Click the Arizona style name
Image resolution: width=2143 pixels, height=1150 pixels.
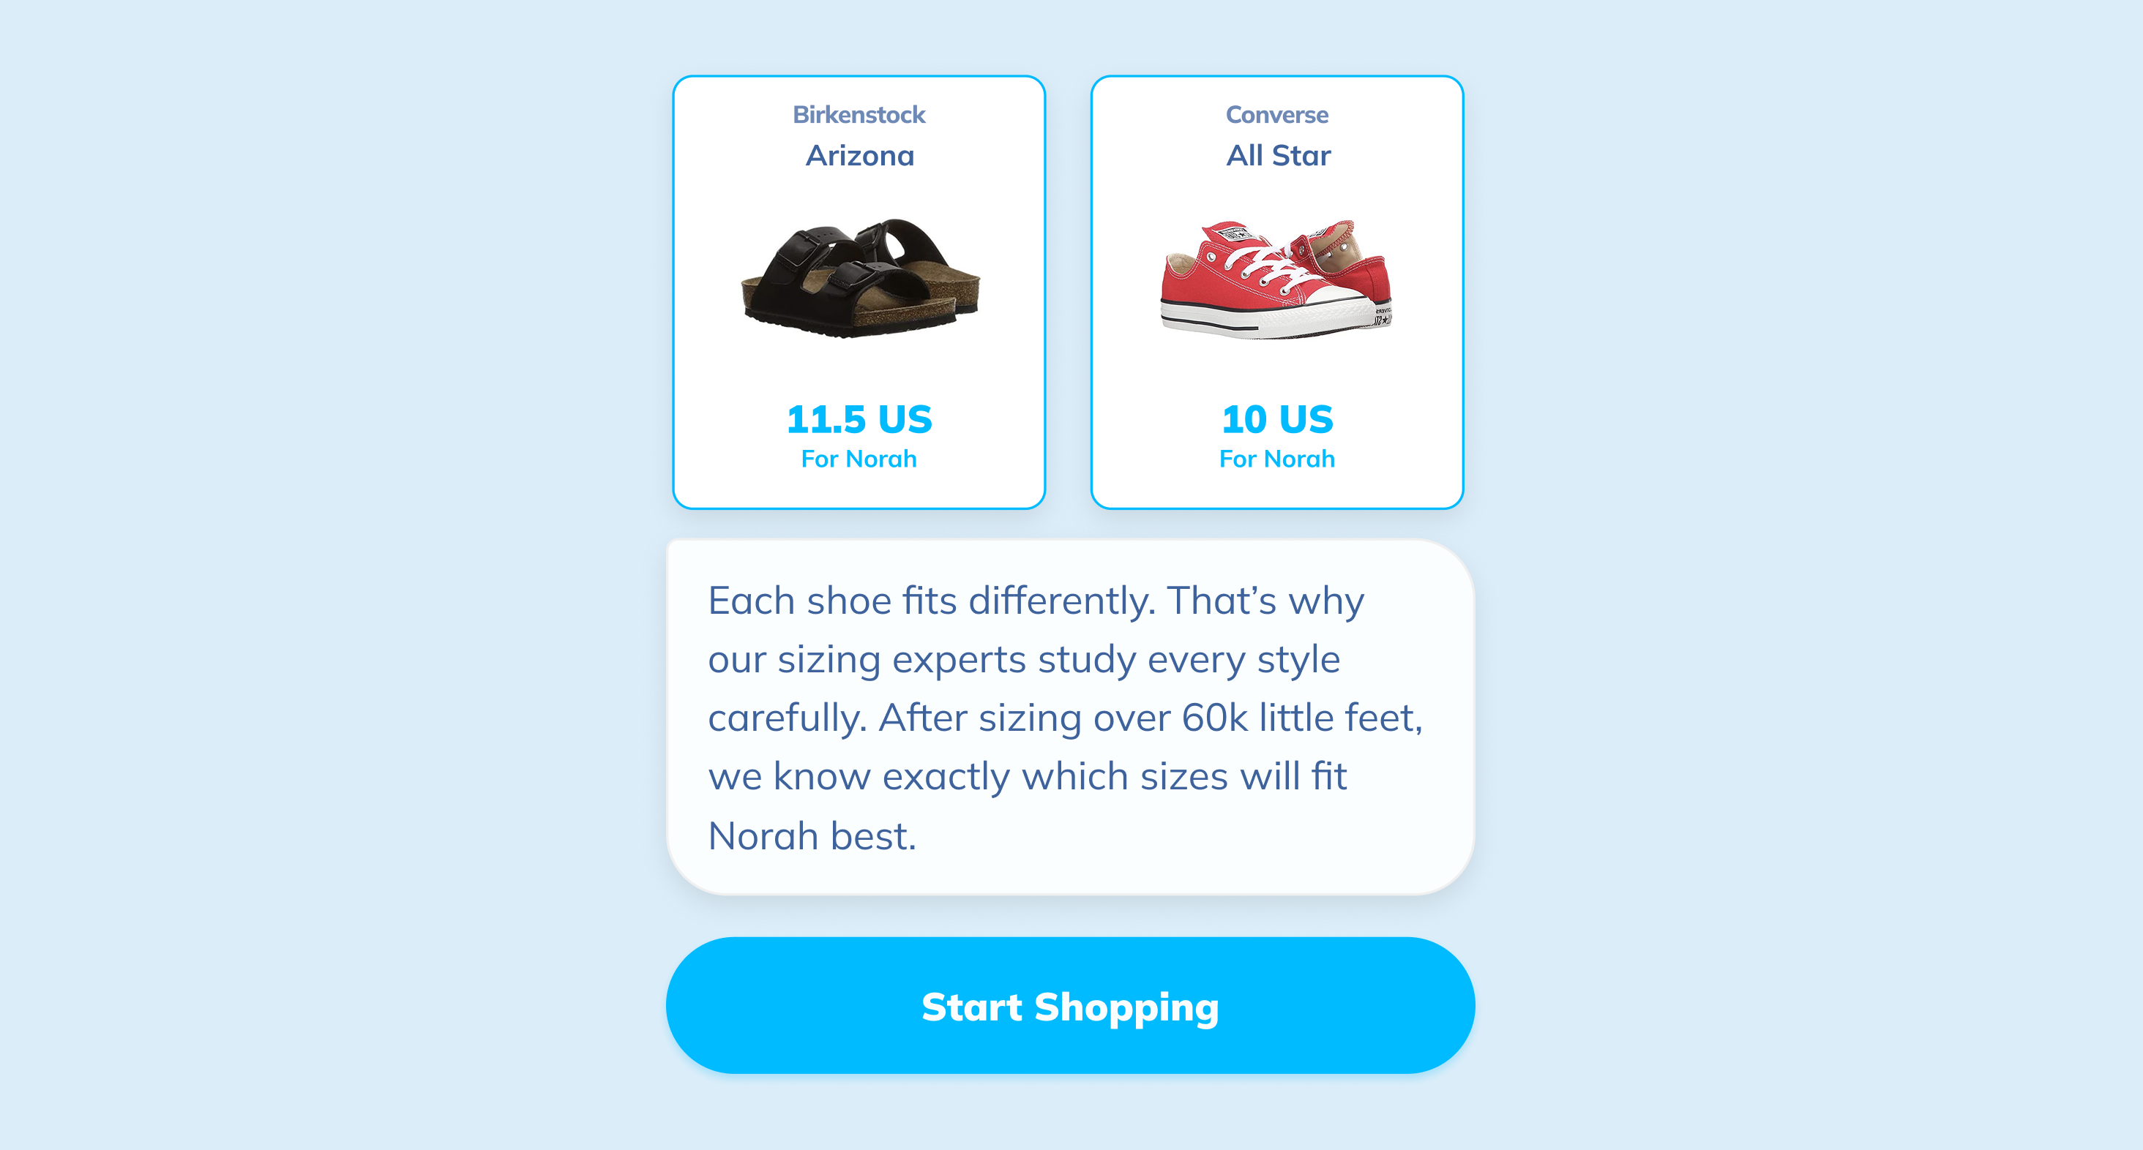[x=859, y=156]
